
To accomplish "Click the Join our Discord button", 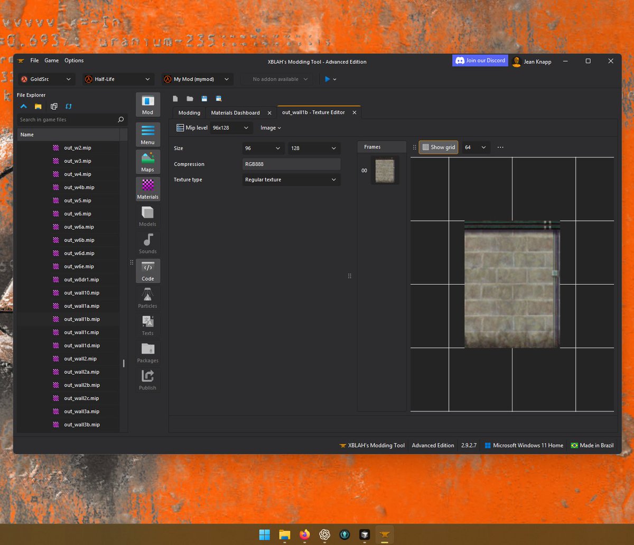I will coord(480,61).
